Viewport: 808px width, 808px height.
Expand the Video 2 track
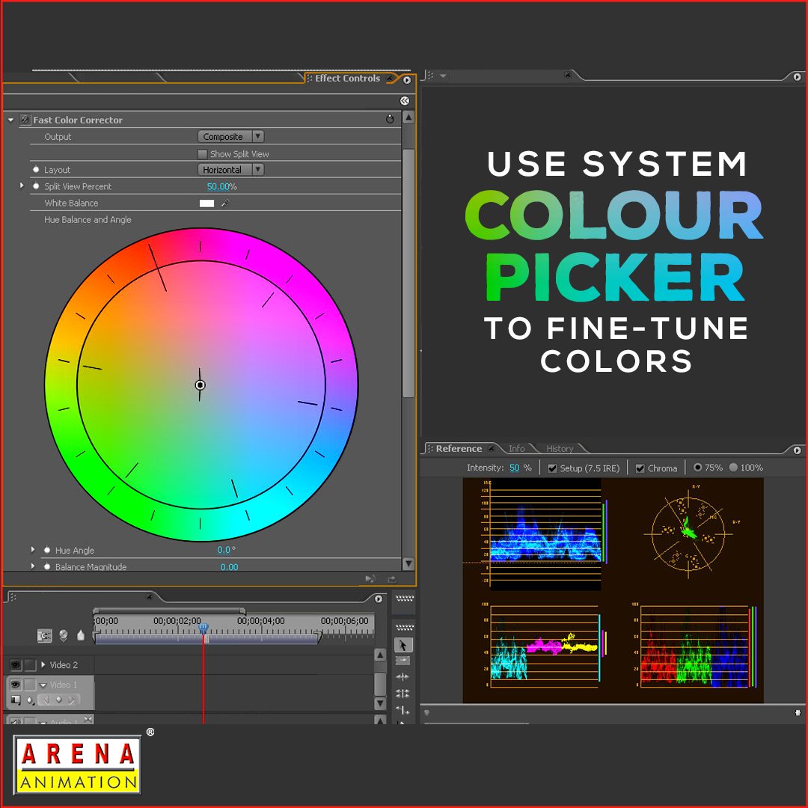pyautogui.click(x=43, y=665)
